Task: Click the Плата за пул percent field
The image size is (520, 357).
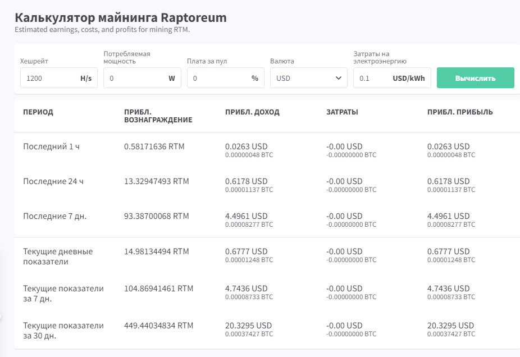Action: [226, 78]
